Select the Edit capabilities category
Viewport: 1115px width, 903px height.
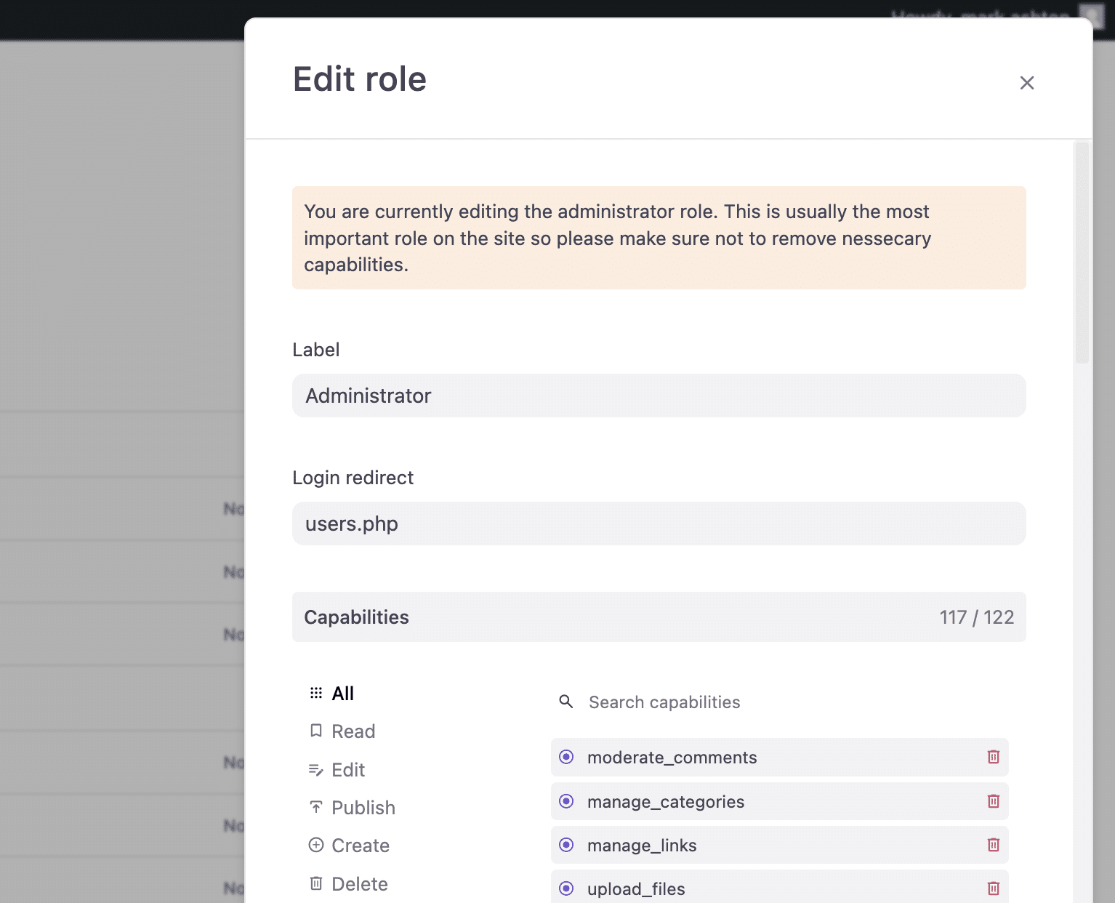[x=337, y=770]
